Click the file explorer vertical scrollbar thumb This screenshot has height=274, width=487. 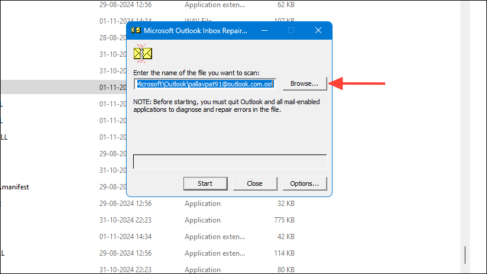tap(465, 254)
